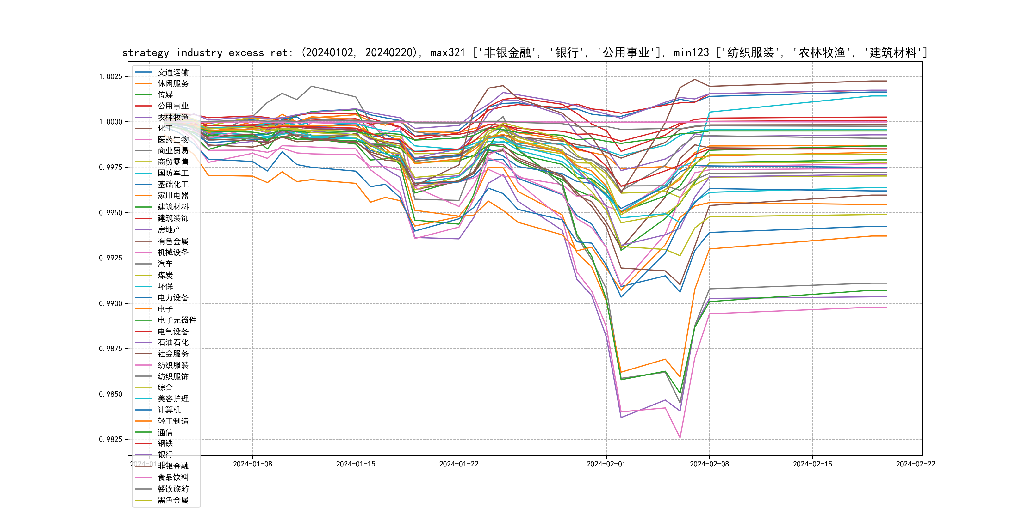Click the 2024-02-22 x-axis date label

click(x=915, y=464)
